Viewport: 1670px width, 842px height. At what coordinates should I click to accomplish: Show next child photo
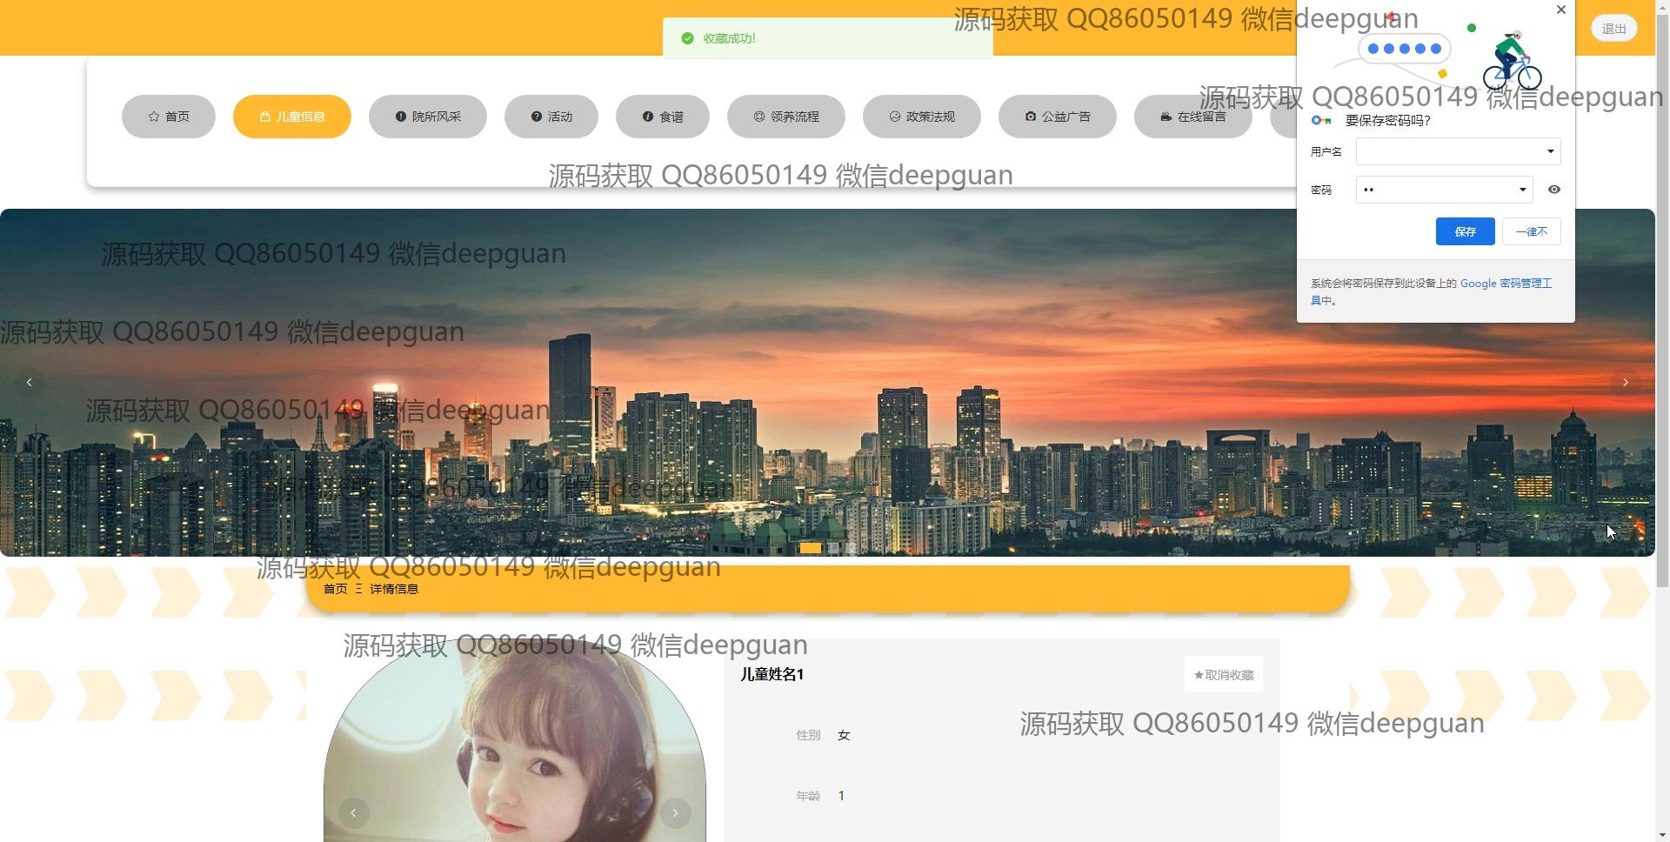click(675, 813)
